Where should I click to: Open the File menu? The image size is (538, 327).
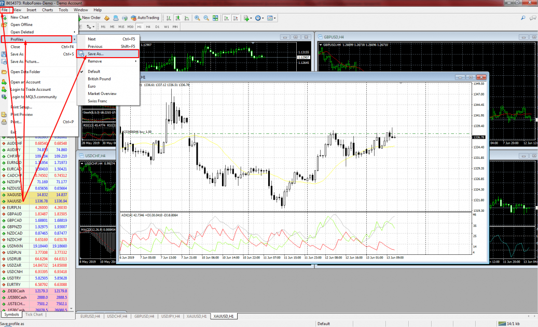pyautogui.click(x=5, y=10)
